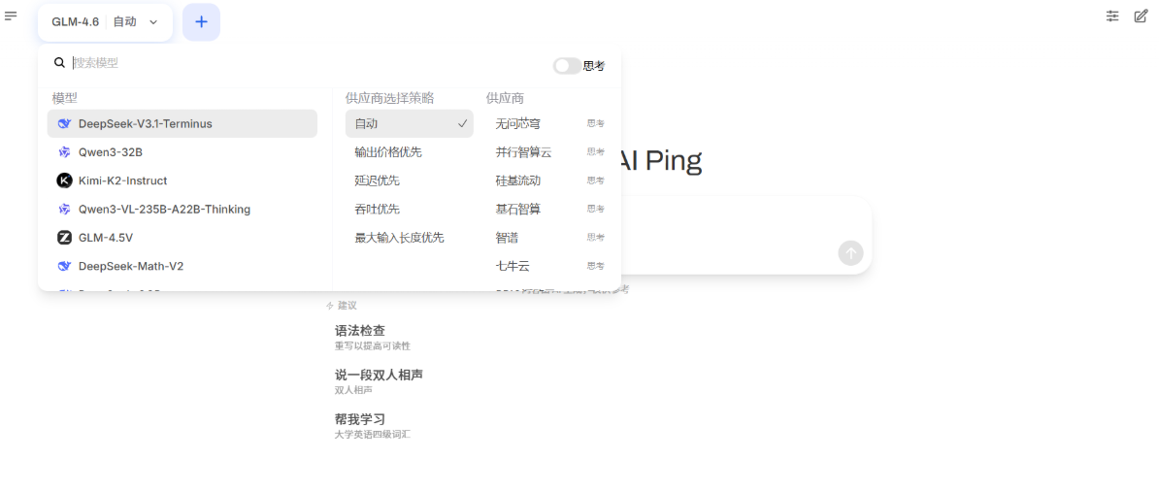Viewport: 1159px width, 491px height.
Task: Click the GLM-4.5V Z logo icon
Action: point(64,238)
